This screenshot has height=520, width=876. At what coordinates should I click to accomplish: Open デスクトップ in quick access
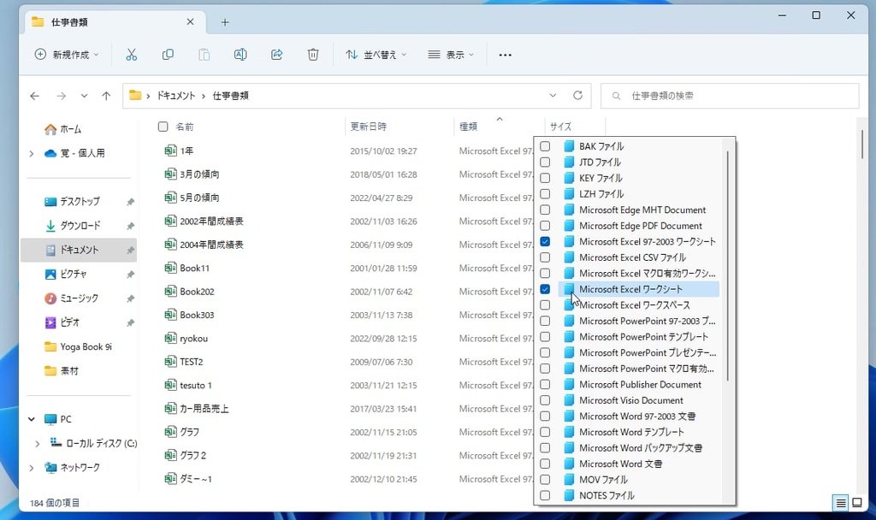pyautogui.click(x=72, y=202)
